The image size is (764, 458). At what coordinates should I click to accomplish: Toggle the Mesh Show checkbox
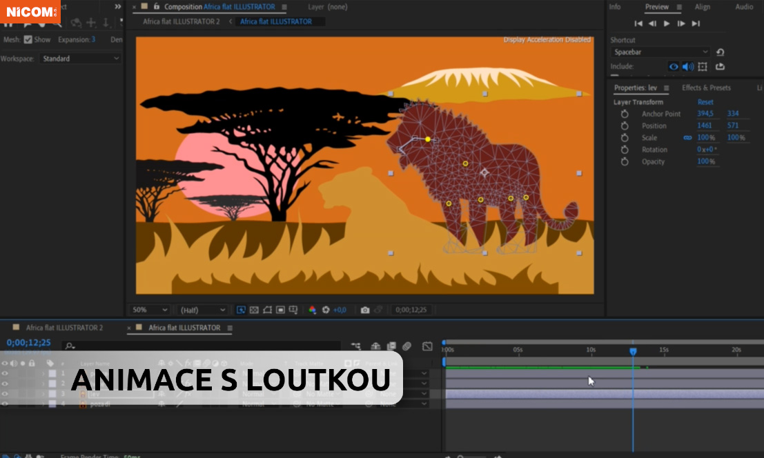[x=28, y=39]
